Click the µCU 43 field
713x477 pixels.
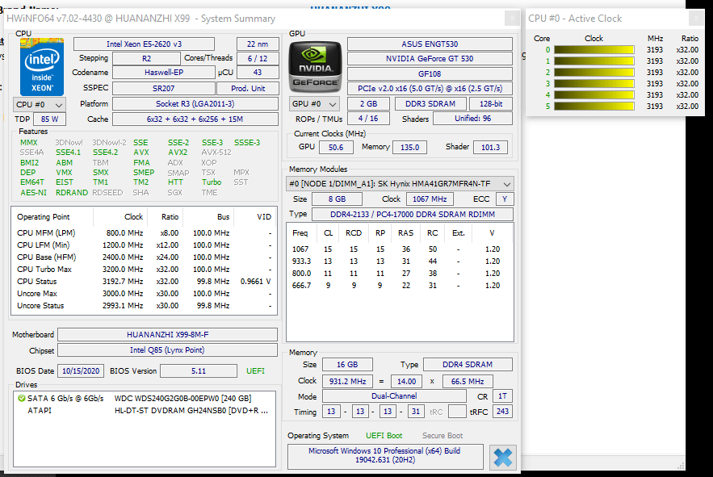[258, 73]
